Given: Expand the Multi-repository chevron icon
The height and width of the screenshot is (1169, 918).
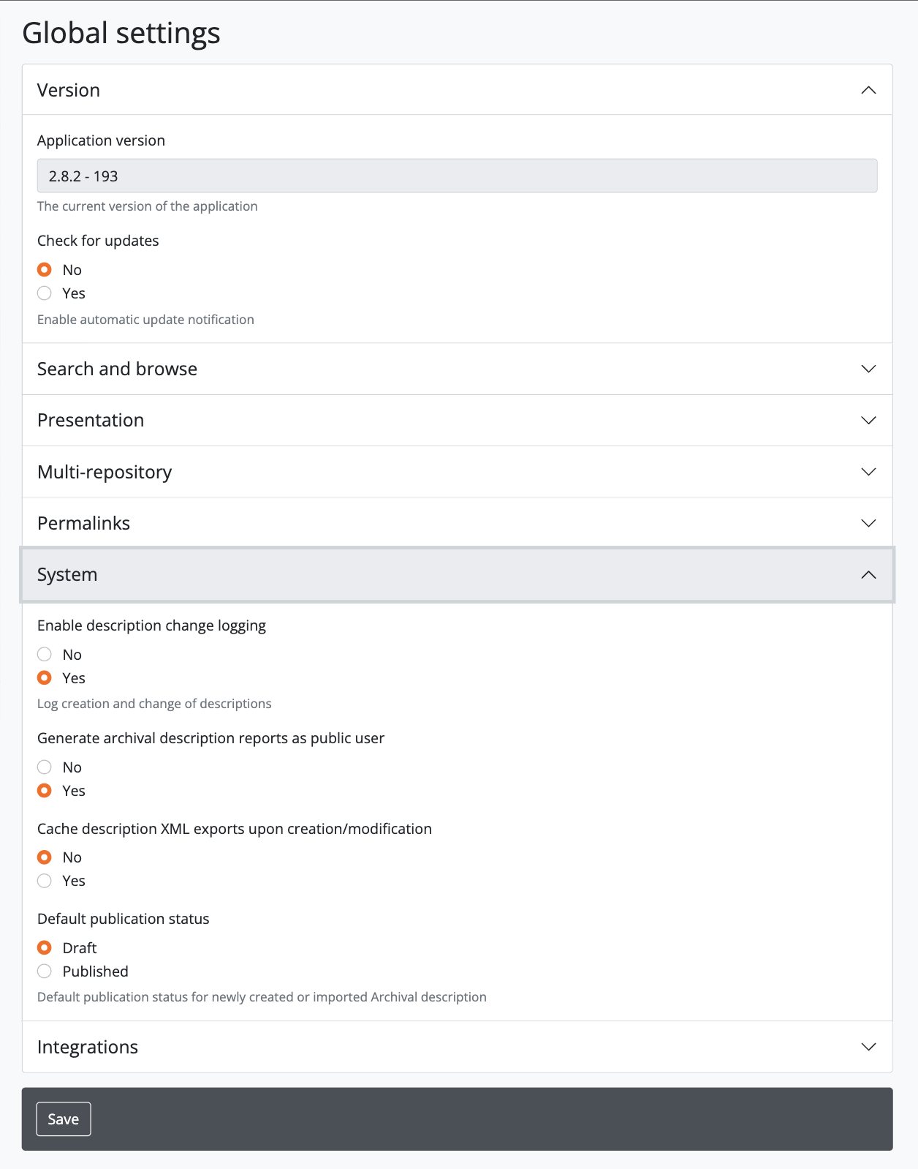Looking at the screenshot, I should (868, 472).
